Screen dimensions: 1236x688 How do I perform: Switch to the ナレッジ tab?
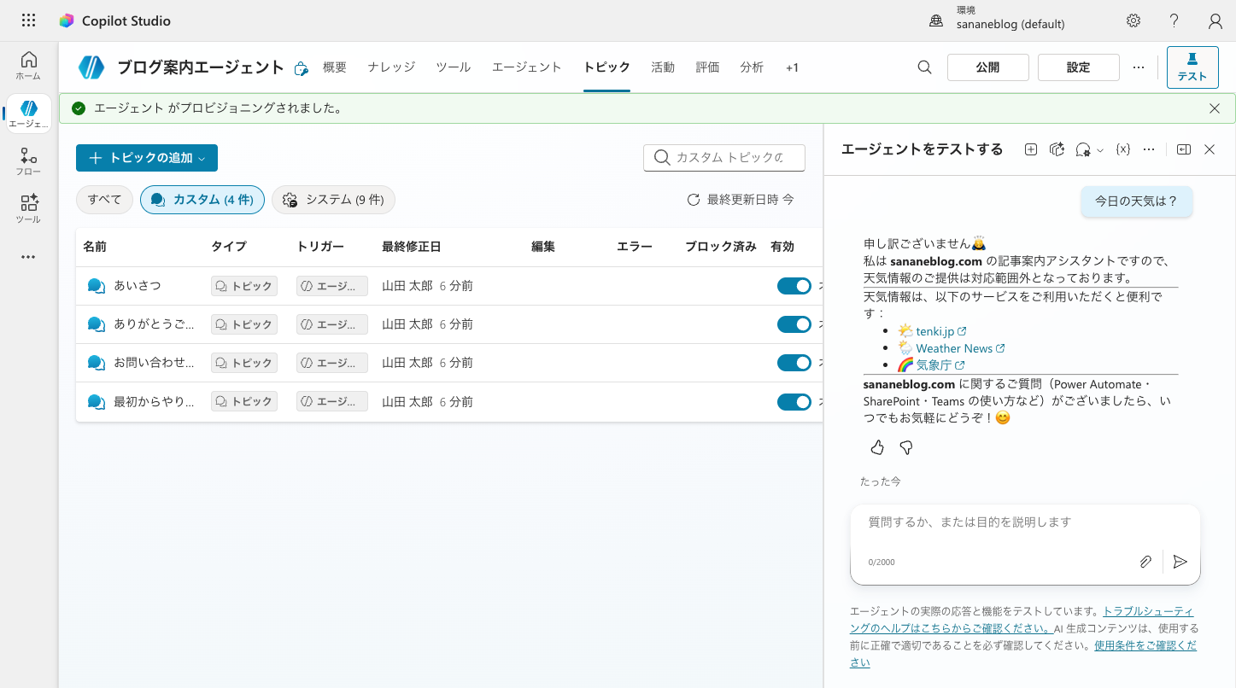click(391, 67)
